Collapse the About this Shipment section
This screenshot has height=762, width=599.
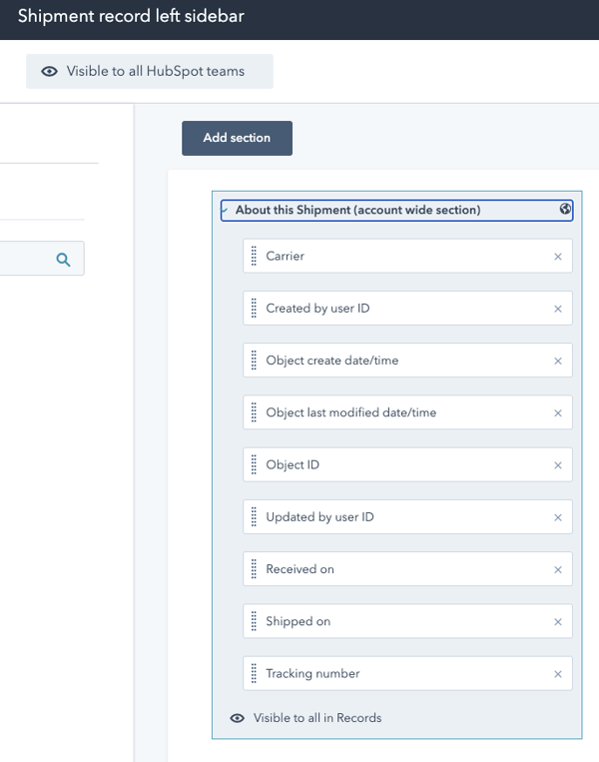(225, 211)
